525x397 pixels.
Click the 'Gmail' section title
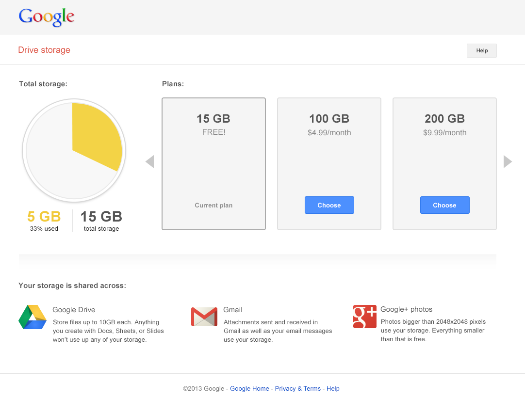point(233,310)
